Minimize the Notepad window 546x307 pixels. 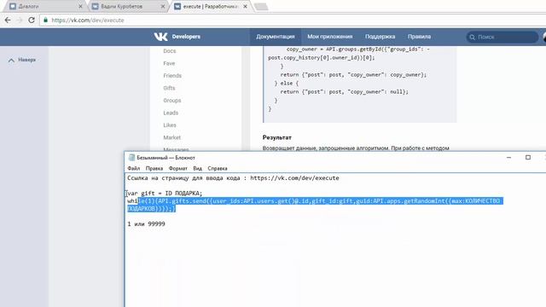click(508, 157)
